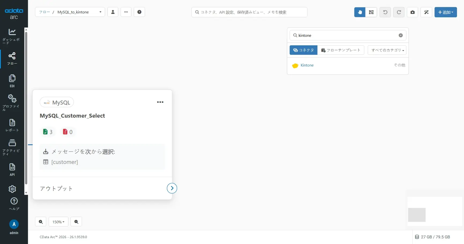Click the CData Arc logo
The height and width of the screenshot is (244, 464).
[x=14, y=14]
